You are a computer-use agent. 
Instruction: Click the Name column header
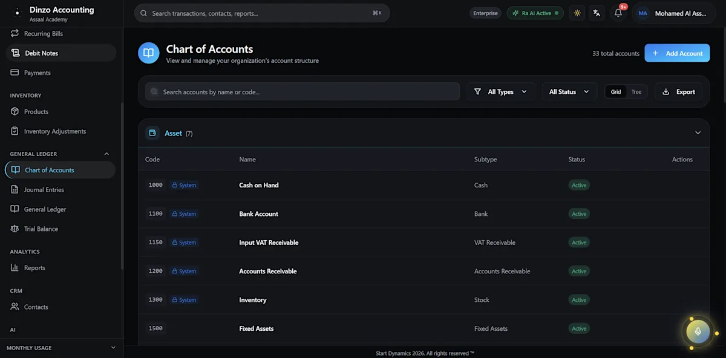(247, 160)
